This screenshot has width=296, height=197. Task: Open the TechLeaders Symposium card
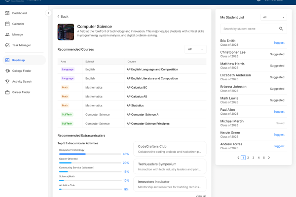coord(170,166)
